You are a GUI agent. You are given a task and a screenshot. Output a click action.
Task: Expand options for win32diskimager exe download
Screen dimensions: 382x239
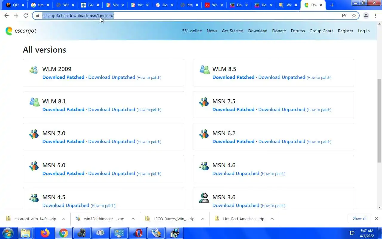point(133,219)
